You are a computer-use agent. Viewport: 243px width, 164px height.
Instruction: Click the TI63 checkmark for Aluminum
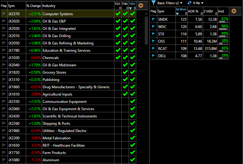[x=133, y=159]
